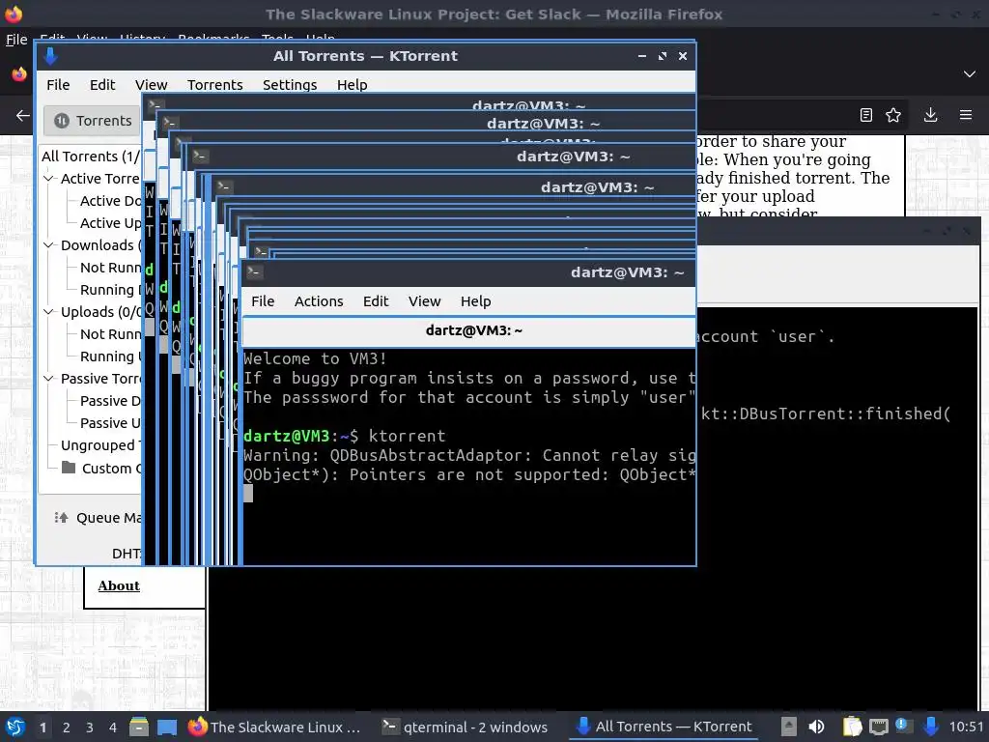Toggle Firefox reader view icon
This screenshot has width=989, height=742.
[866, 115]
